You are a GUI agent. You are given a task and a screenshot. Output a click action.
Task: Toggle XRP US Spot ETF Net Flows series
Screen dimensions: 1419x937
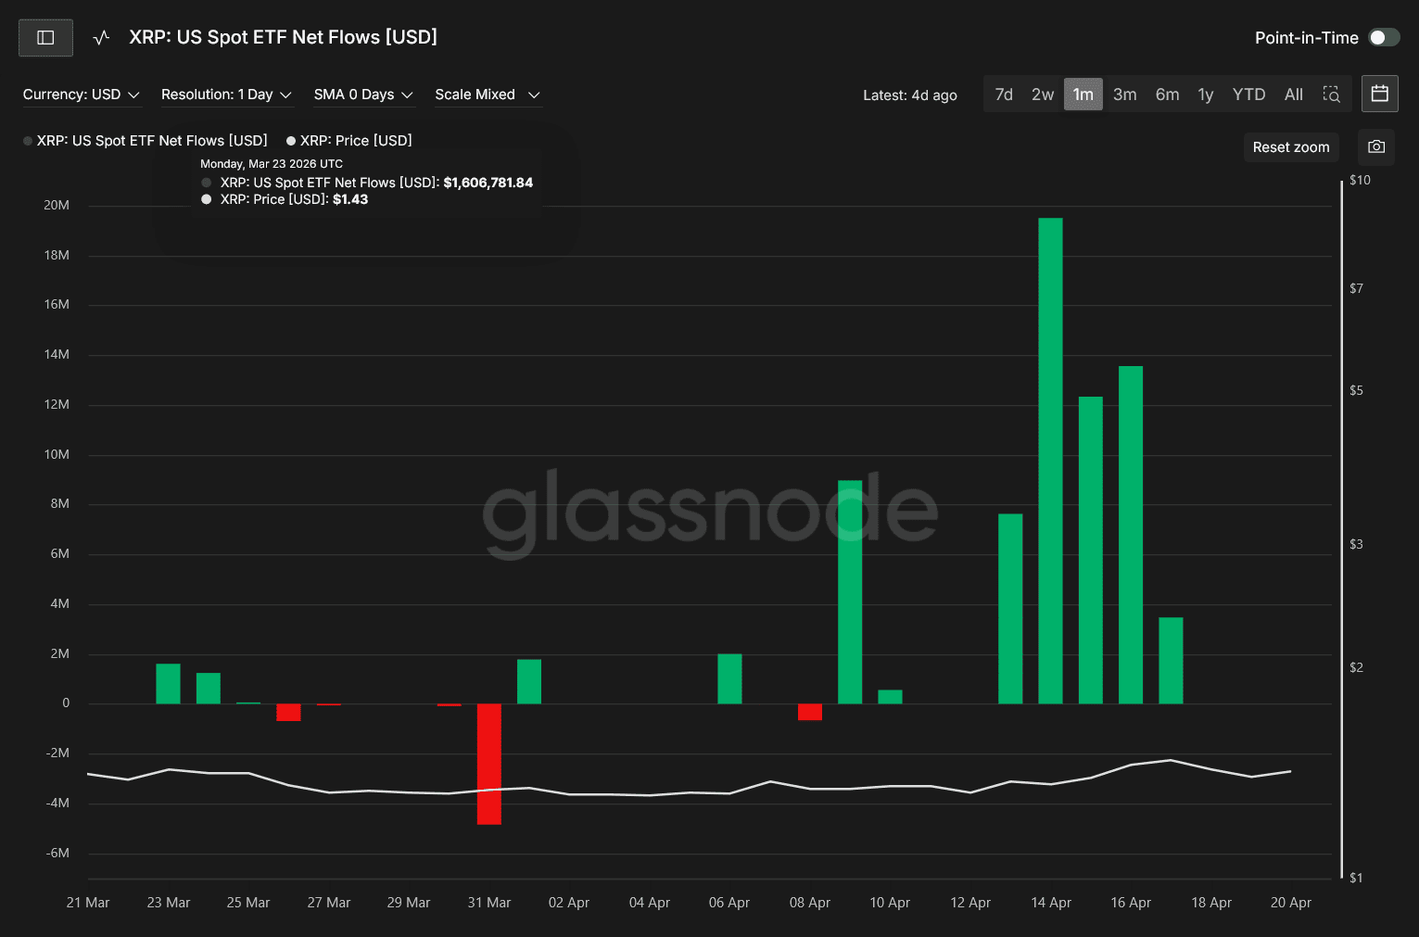tap(151, 141)
